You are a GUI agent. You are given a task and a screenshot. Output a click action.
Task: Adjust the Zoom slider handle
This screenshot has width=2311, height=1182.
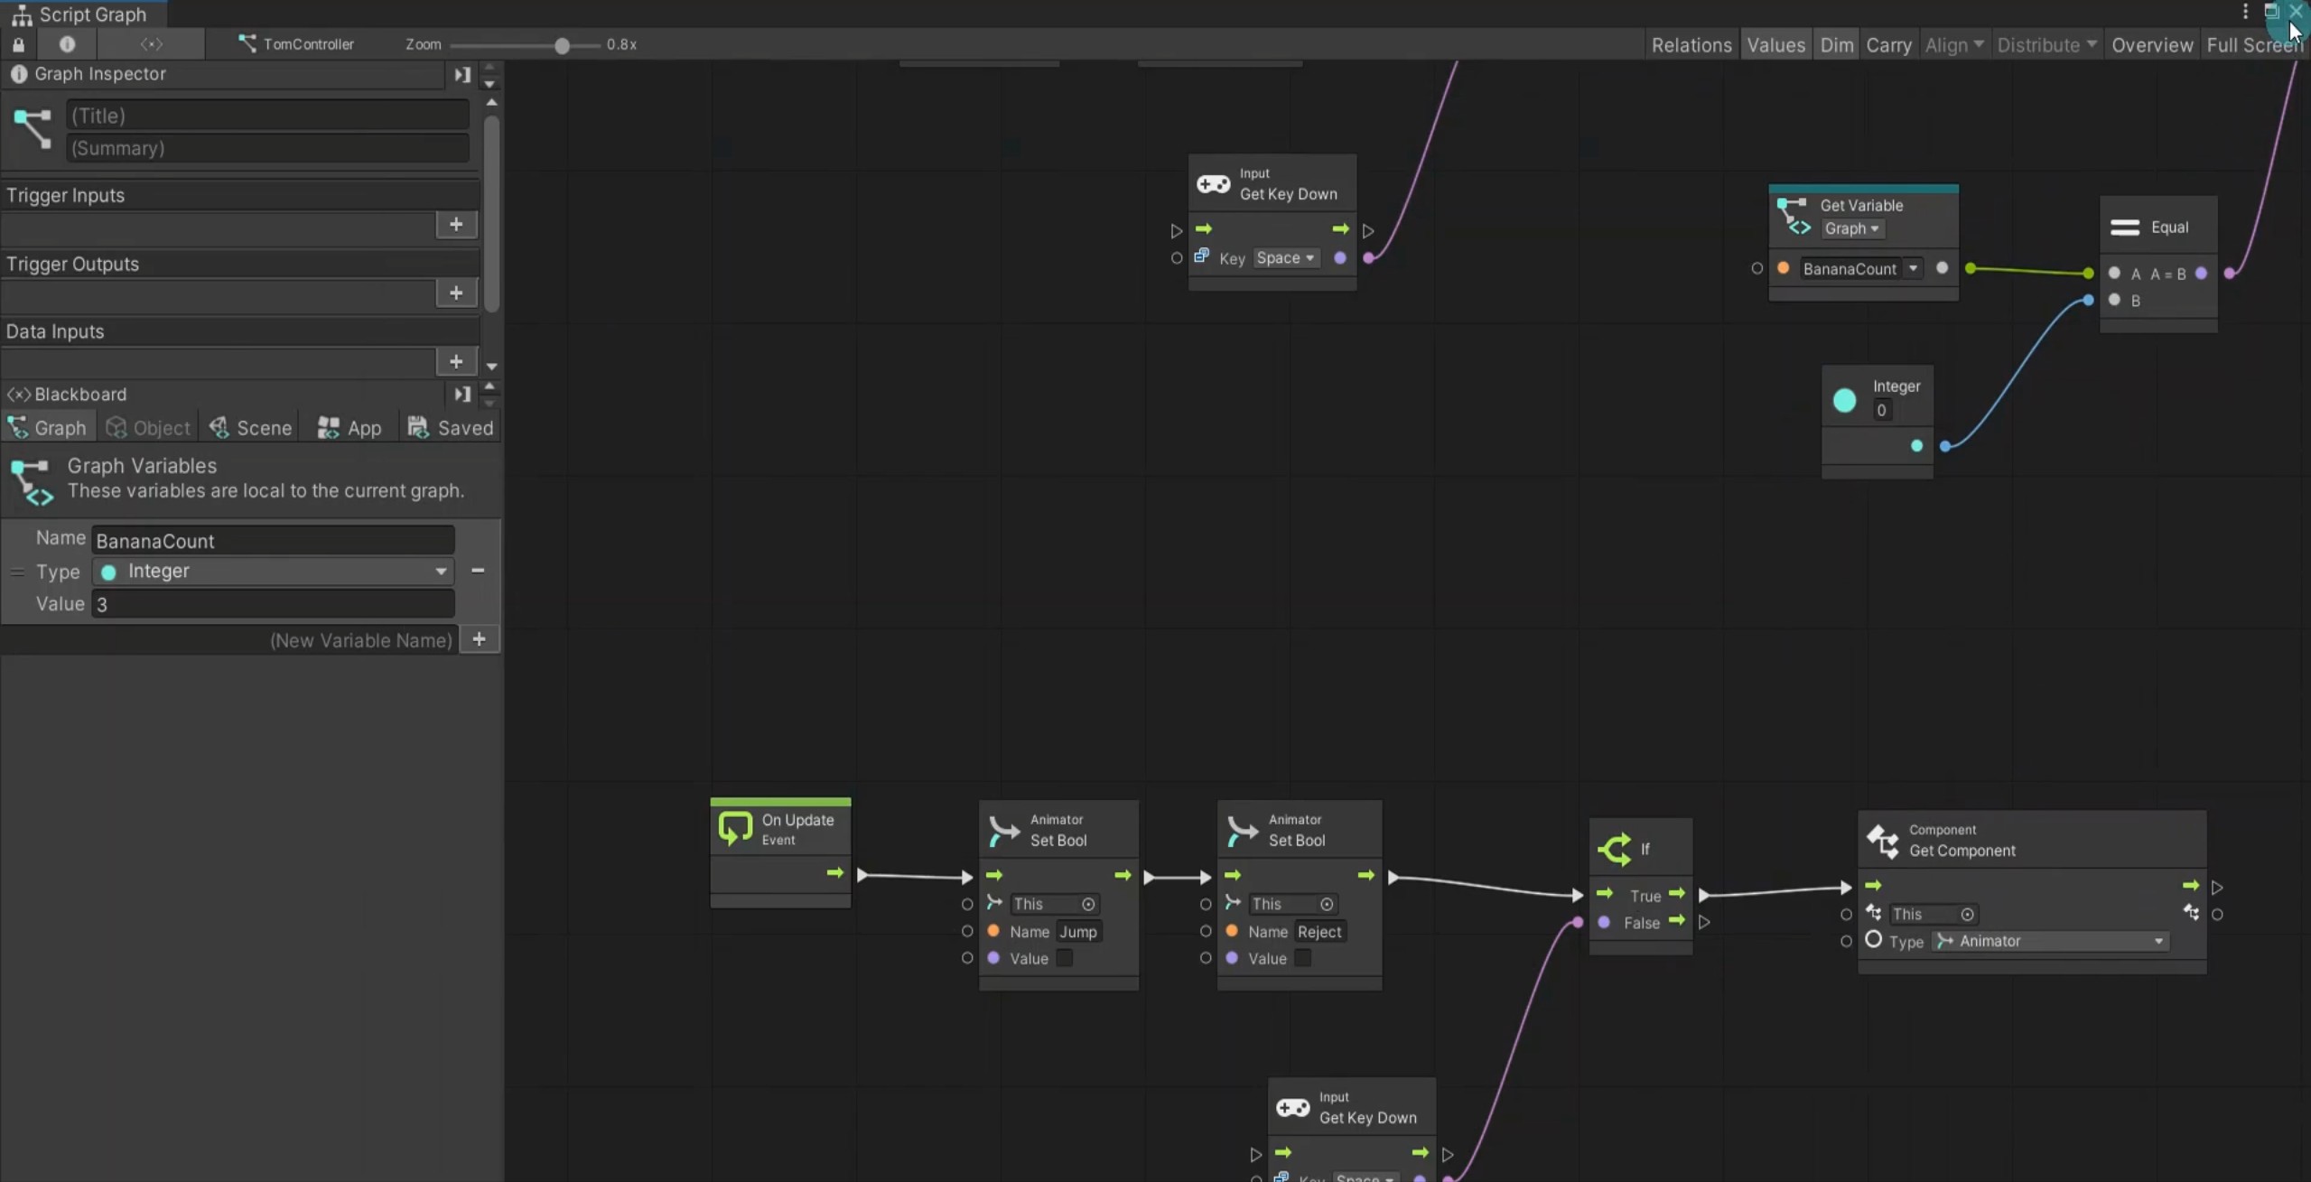pos(562,45)
